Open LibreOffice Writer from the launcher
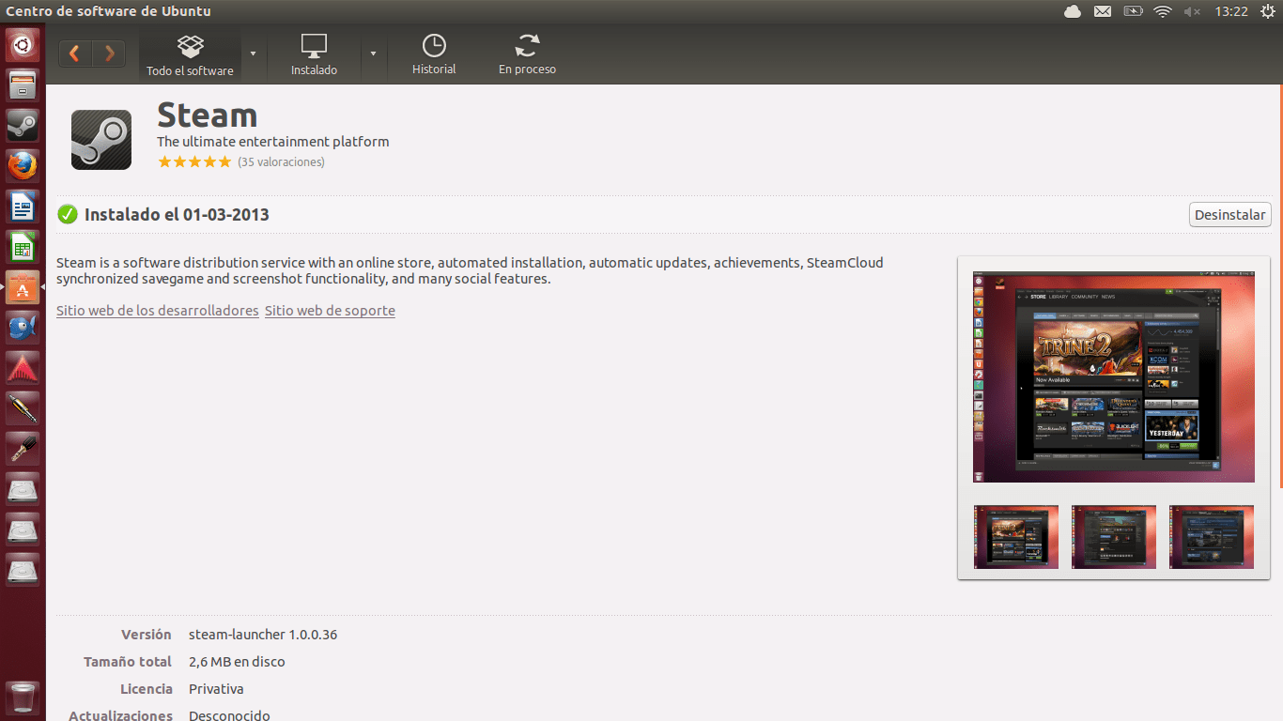 pos(23,207)
